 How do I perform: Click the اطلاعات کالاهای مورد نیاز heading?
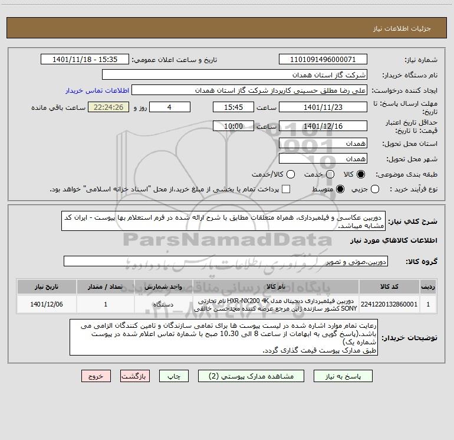[393, 240]
